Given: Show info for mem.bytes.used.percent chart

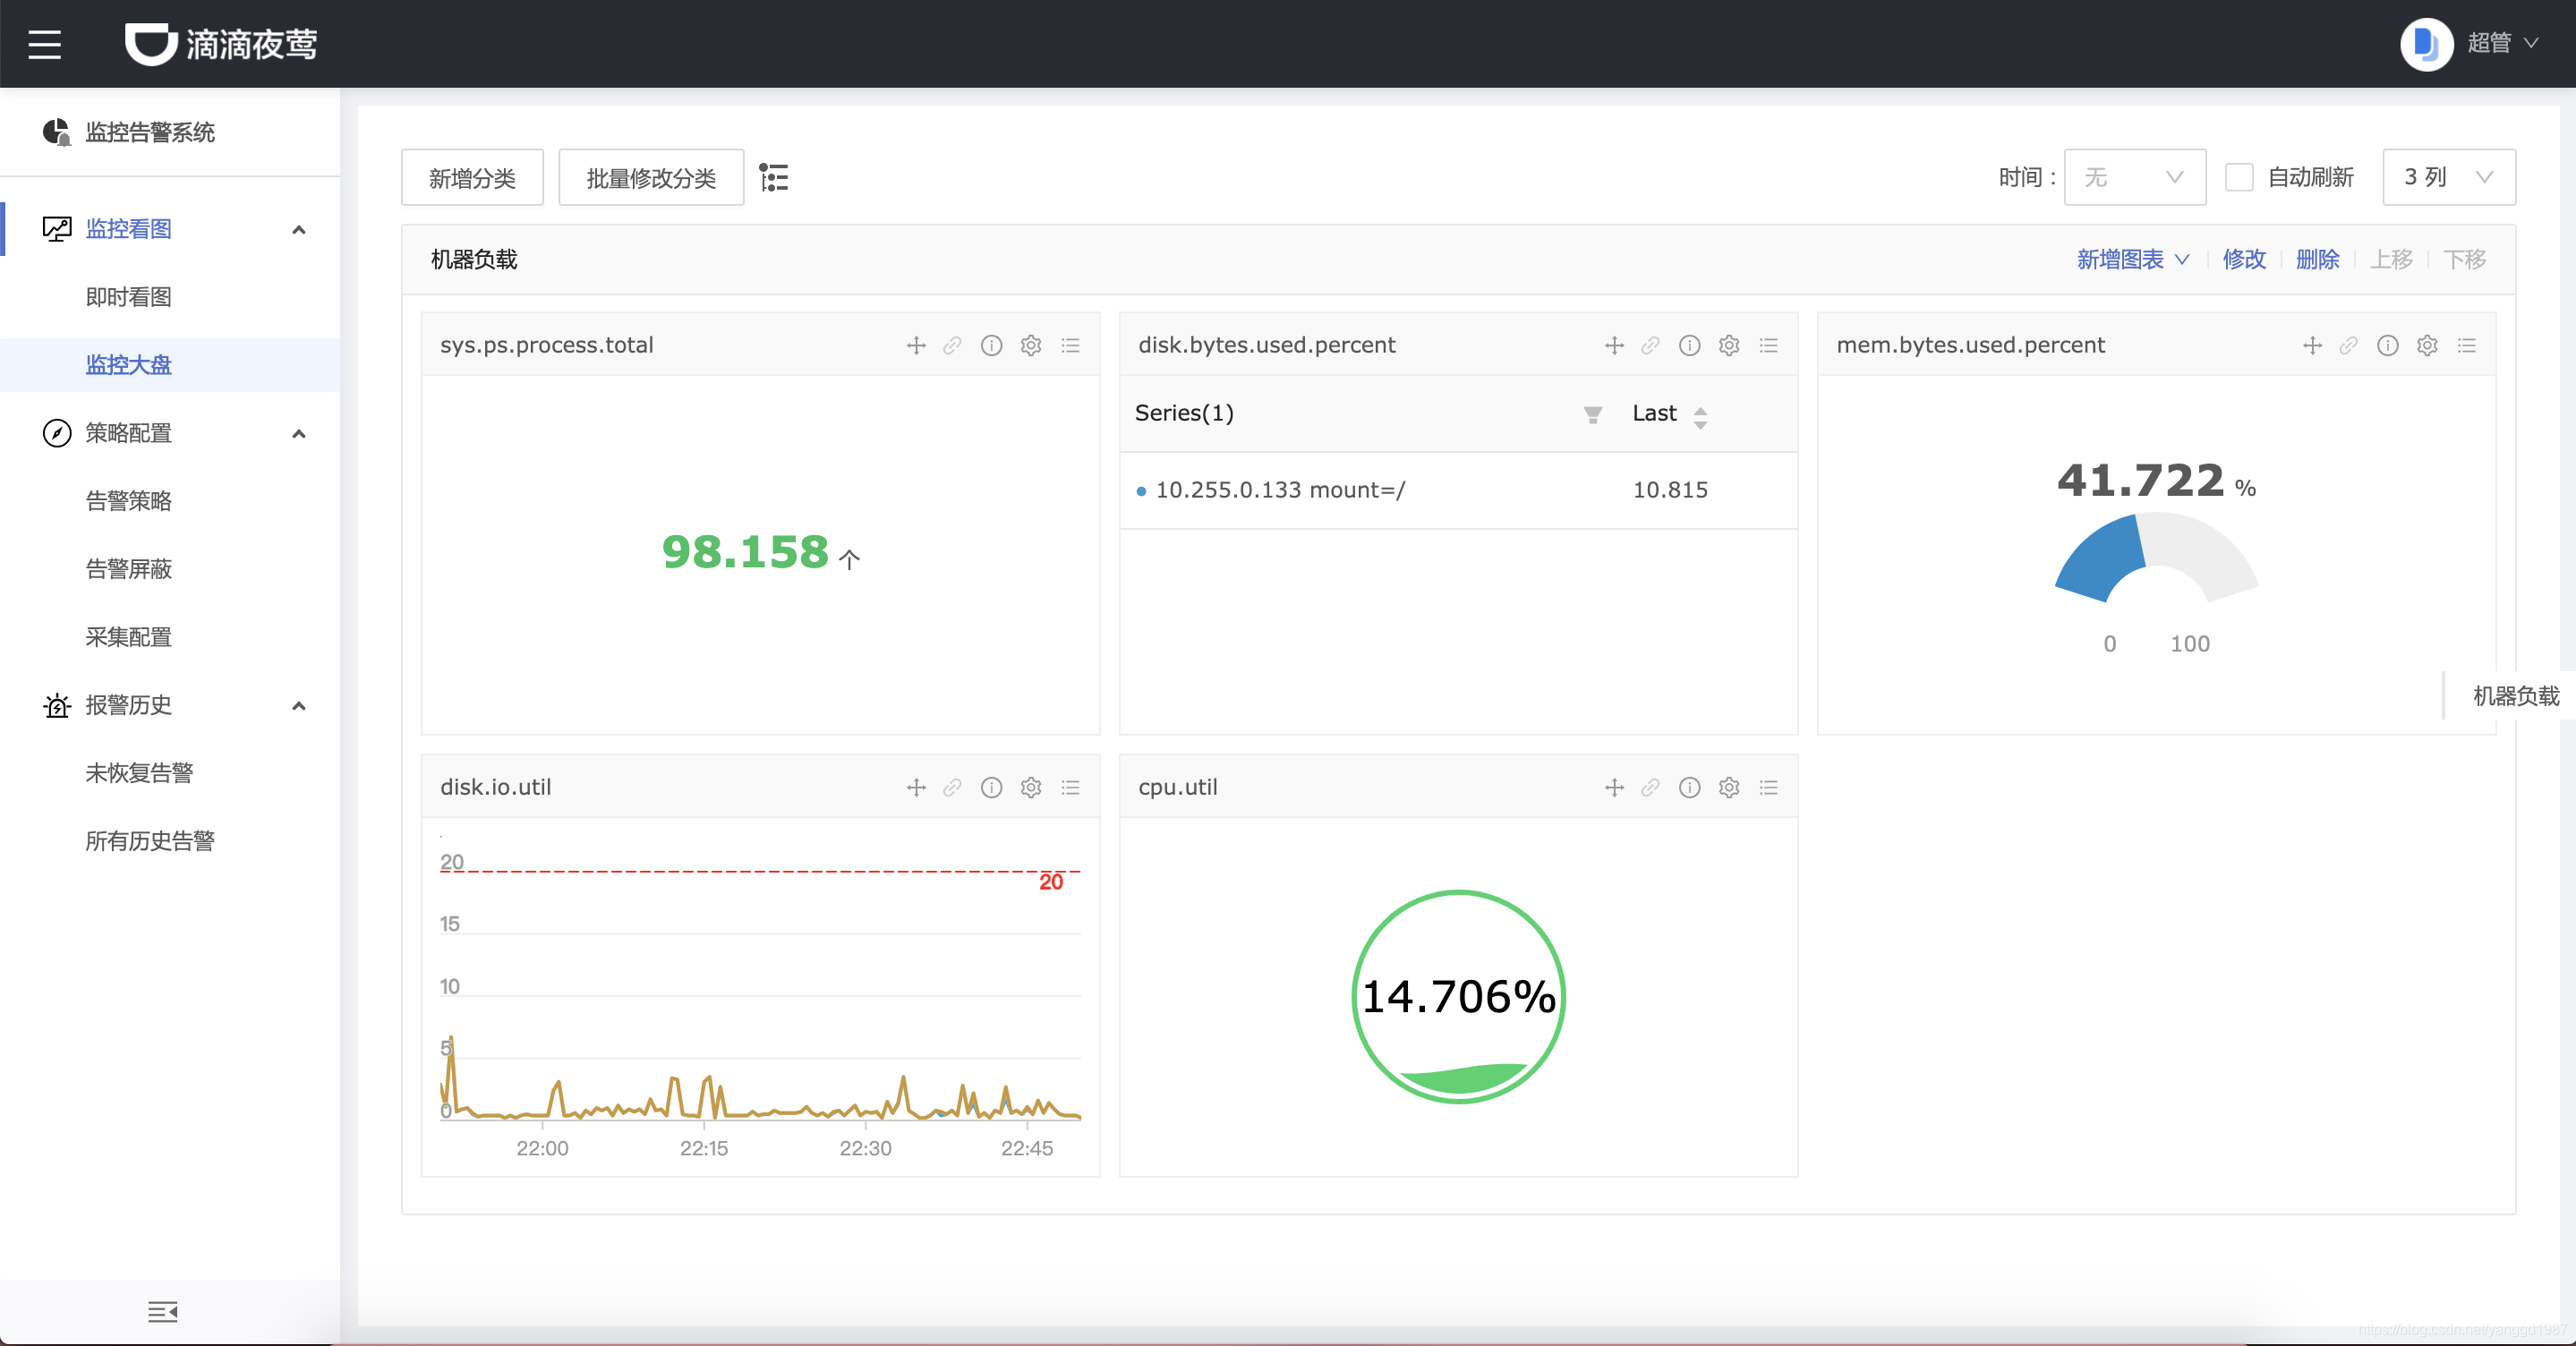Looking at the screenshot, I should point(2387,345).
